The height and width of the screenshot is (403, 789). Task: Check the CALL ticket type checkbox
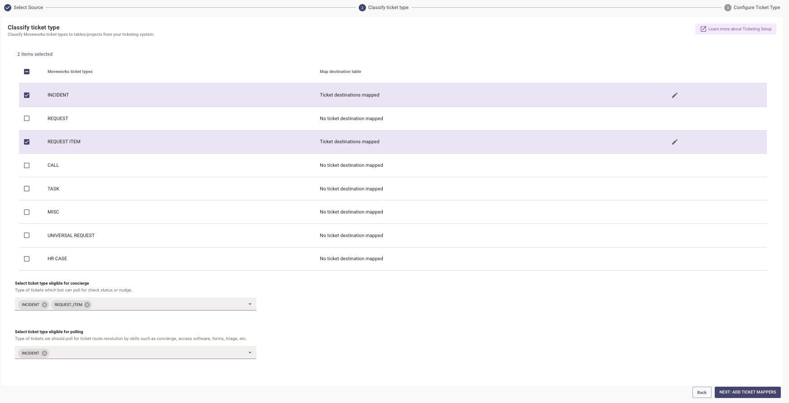point(27,165)
